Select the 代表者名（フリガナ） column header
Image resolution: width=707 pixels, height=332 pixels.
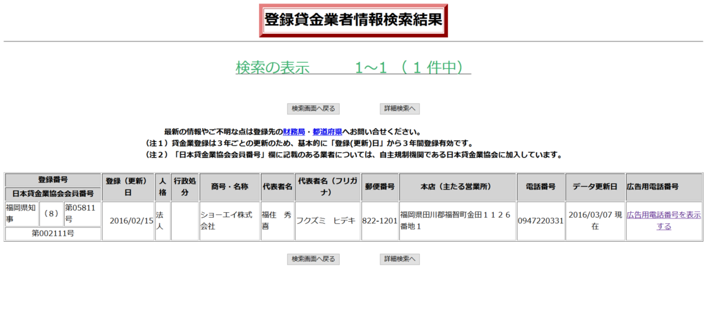(328, 187)
